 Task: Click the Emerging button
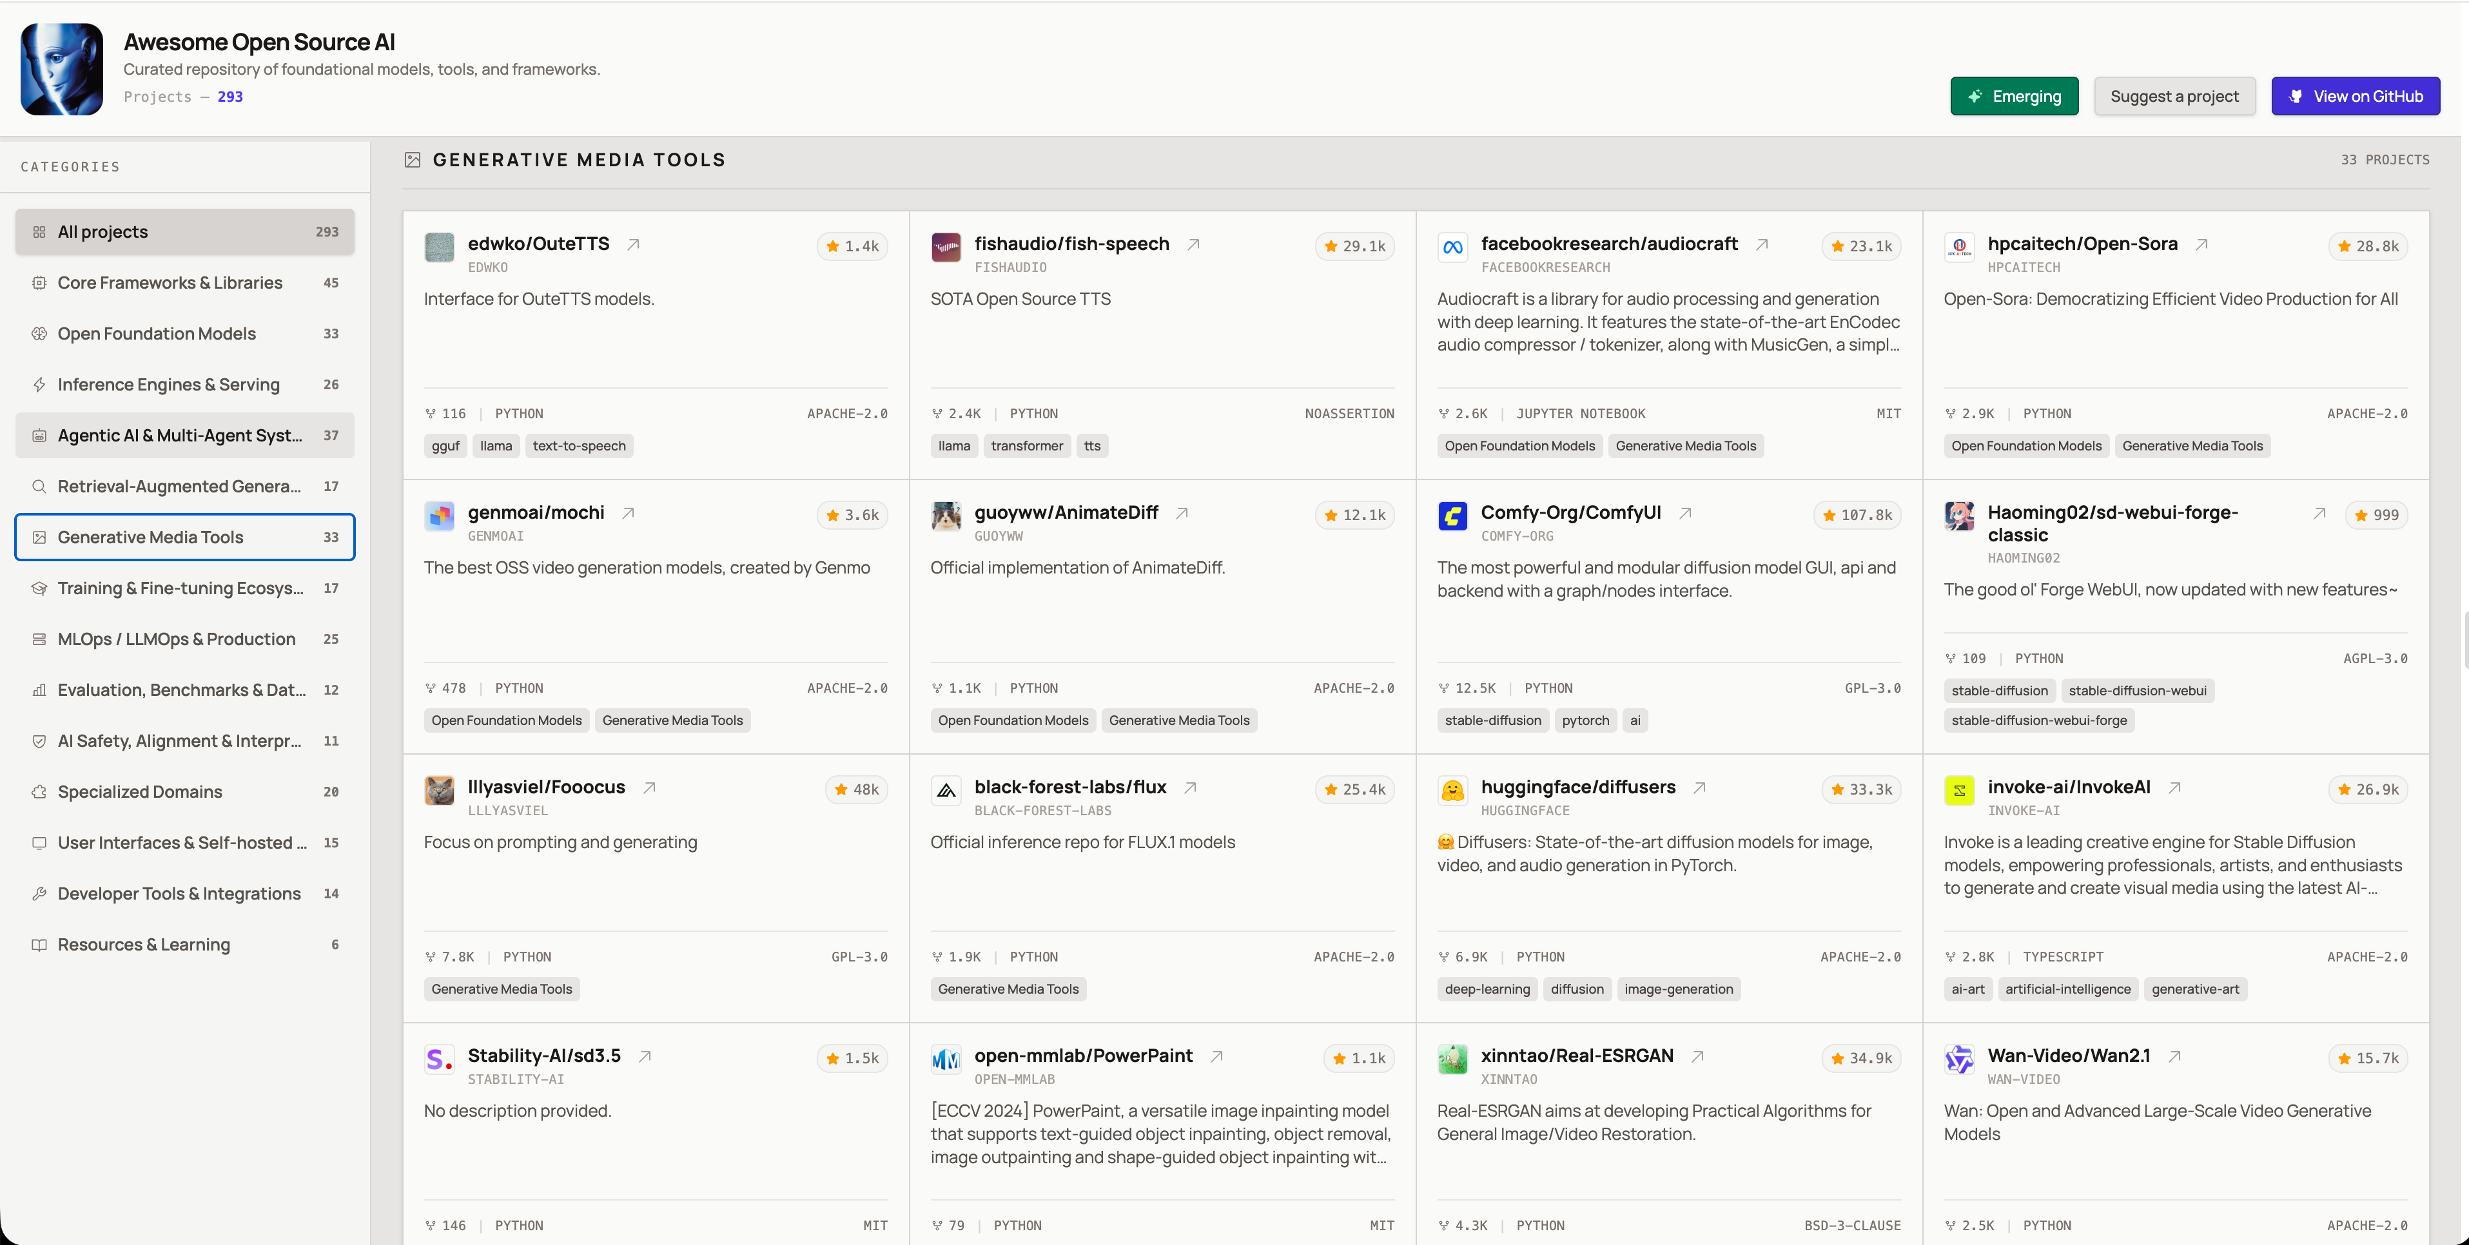(x=2014, y=96)
